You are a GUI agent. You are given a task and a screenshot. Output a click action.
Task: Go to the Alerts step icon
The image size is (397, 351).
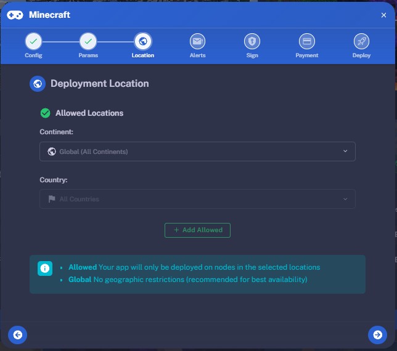point(197,41)
